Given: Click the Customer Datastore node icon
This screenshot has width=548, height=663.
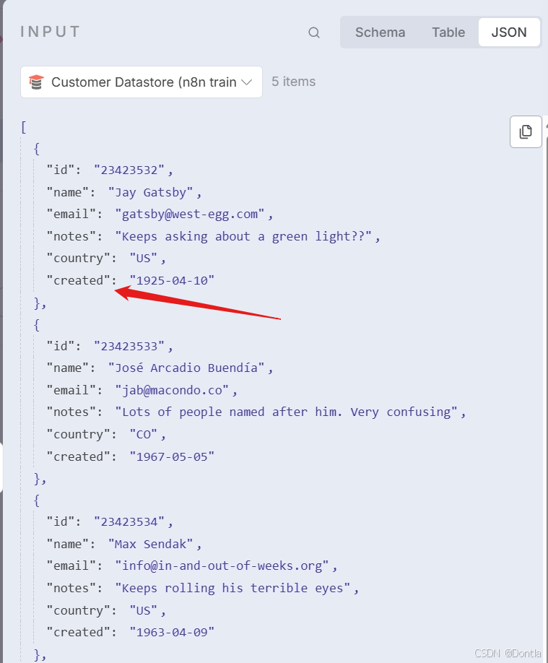Looking at the screenshot, I should pyautogui.click(x=36, y=82).
